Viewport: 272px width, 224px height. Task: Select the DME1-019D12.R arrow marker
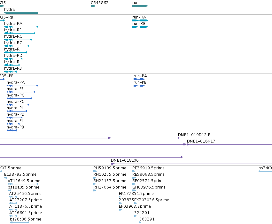point(179,138)
